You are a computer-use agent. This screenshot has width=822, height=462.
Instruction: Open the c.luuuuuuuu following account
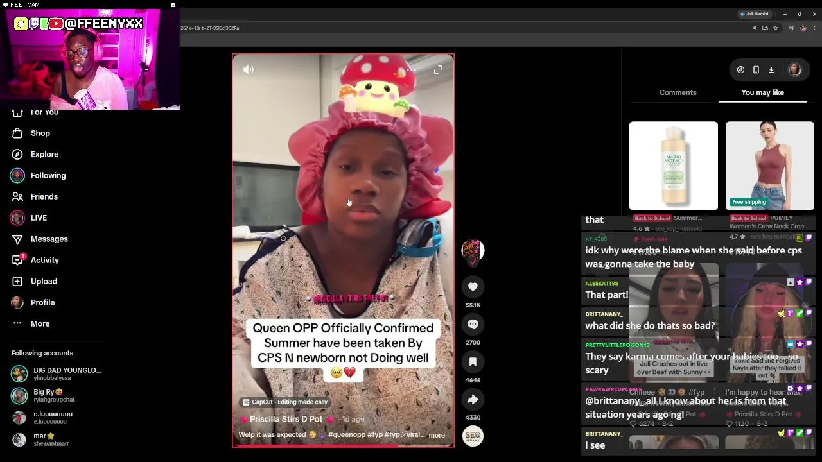[x=42, y=418]
